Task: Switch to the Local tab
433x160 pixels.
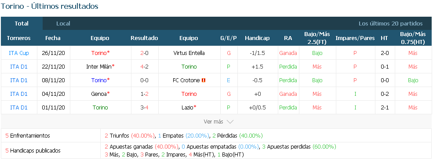Action: pyautogui.click(x=63, y=23)
